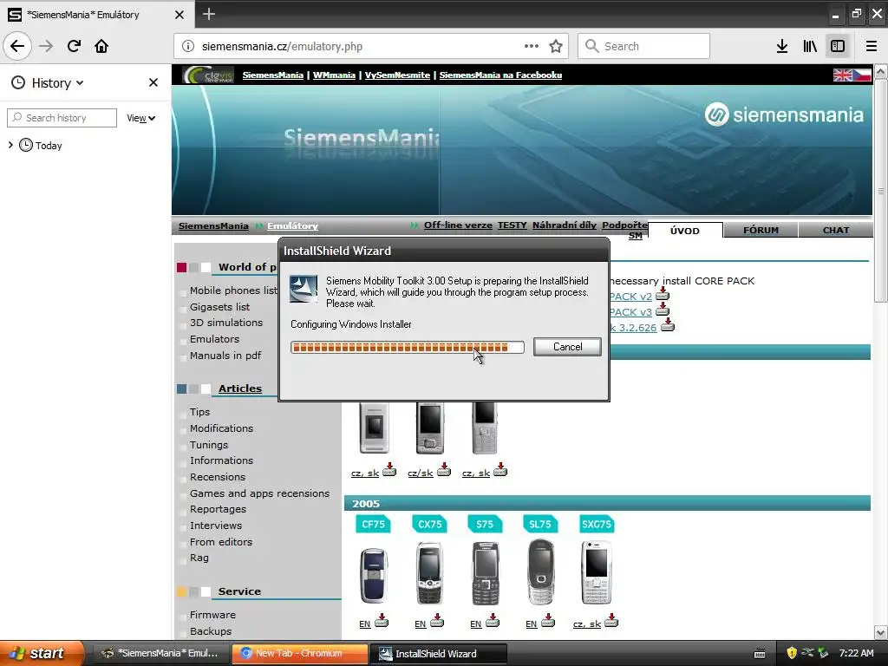Reload the page with the refresh icon

point(74,47)
